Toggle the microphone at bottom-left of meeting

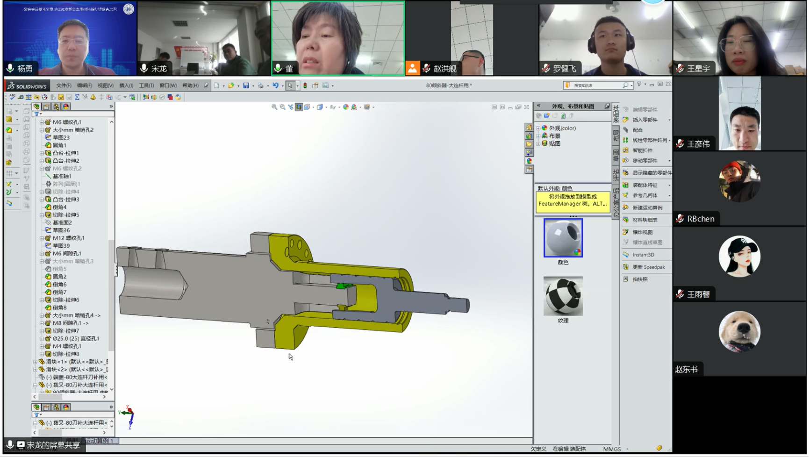coord(10,445)
